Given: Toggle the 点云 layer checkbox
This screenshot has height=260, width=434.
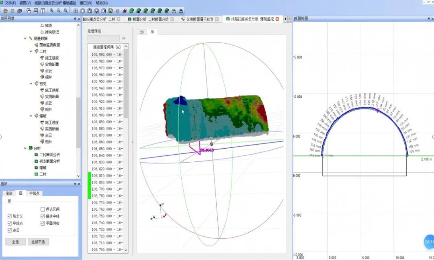Looking at the screenshot, I should coord(10,230).
